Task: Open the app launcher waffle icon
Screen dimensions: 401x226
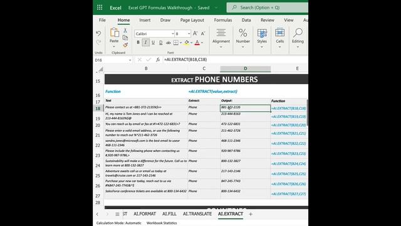Action: click(100, 8)
